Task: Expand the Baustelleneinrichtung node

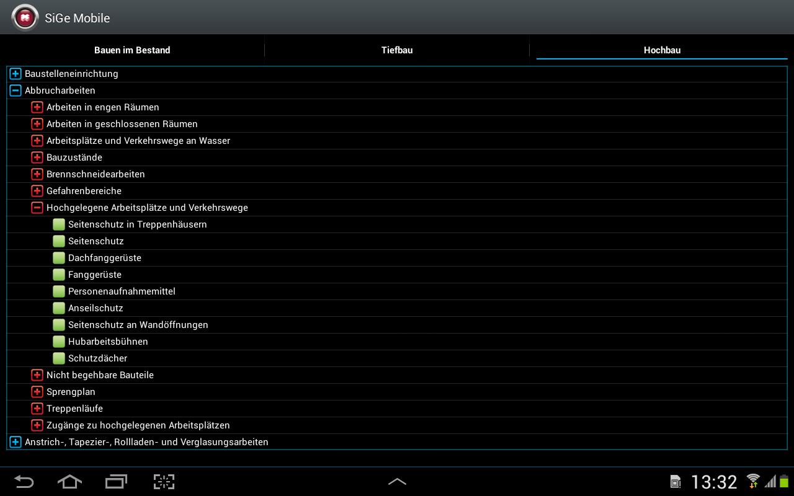Action: point(16,74)
